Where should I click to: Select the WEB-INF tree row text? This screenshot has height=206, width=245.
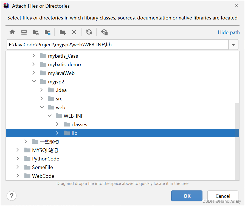pos(74,116)
